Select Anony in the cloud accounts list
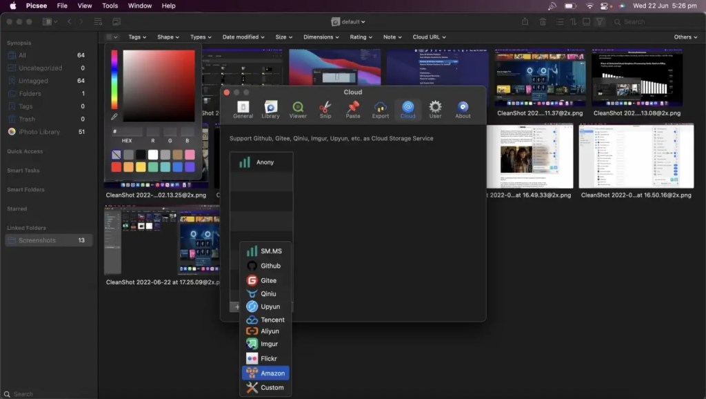The width and height of the screenshot is (706, 399). tap(261, 162)
